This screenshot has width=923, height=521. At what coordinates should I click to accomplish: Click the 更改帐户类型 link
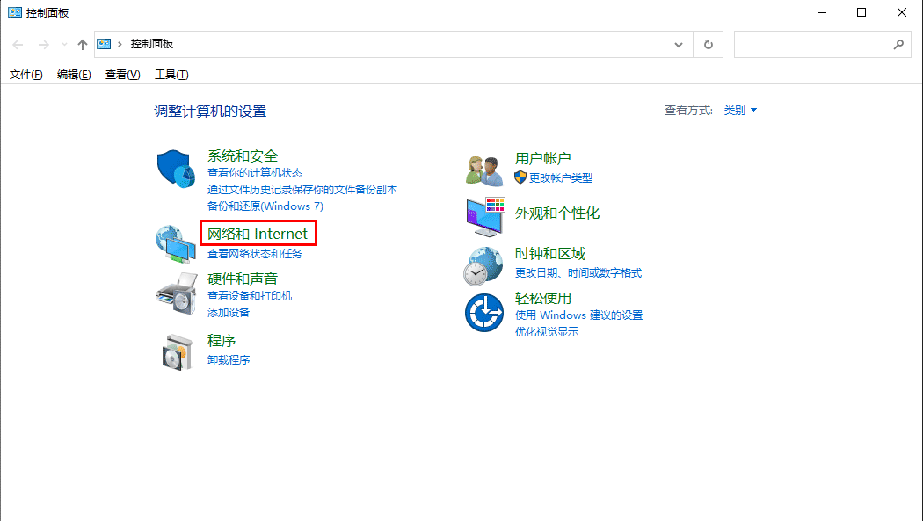click(x=560, y=177)
